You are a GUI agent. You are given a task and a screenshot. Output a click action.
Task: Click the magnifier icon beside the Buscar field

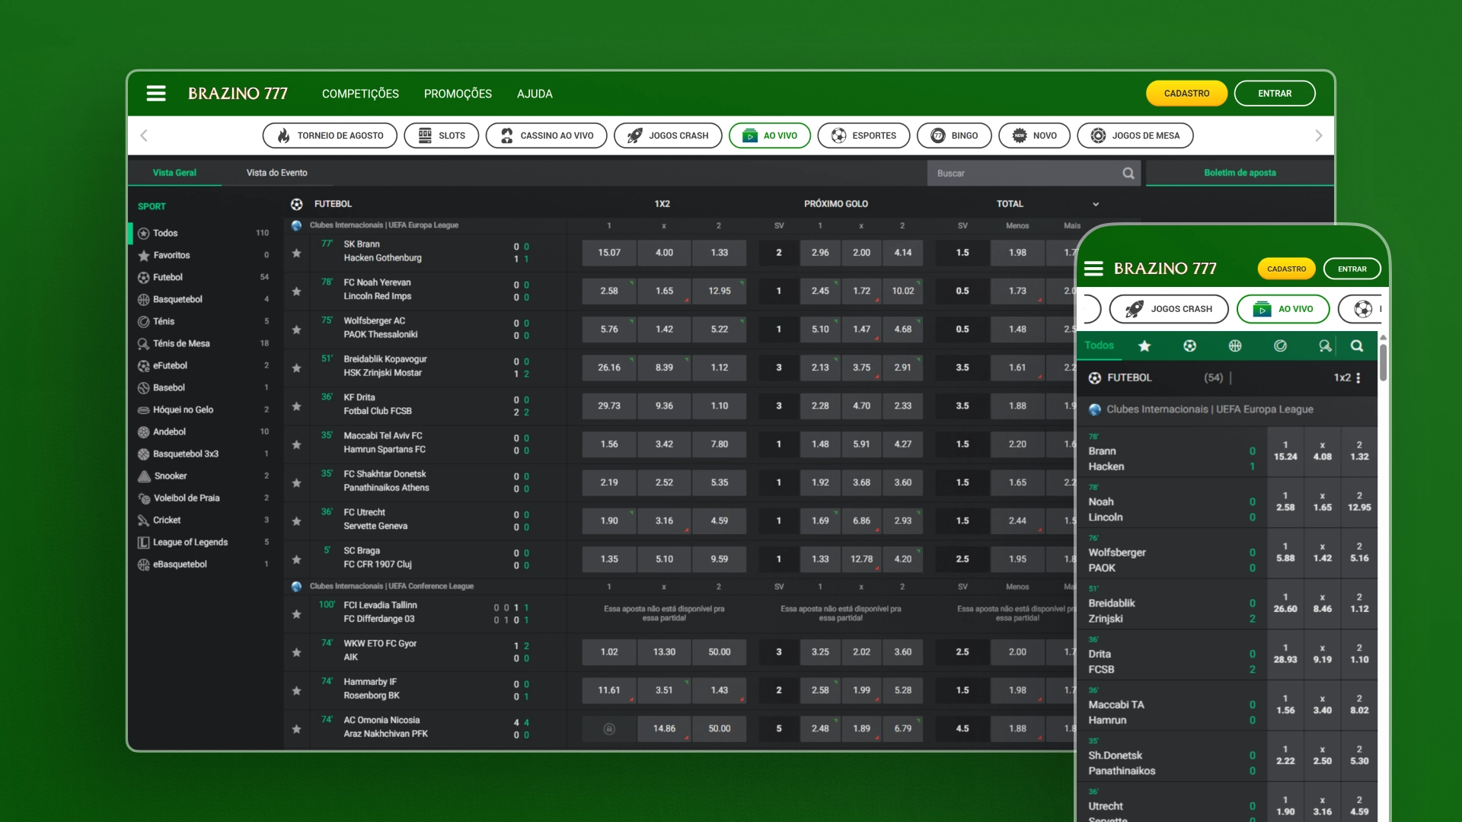coord(1128,173)
